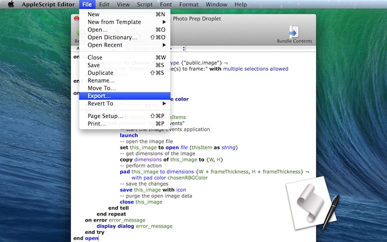The width and height of the screenshot is (387, 242).
Task: Click the Help menu
Action: click(x=241, y=4)
